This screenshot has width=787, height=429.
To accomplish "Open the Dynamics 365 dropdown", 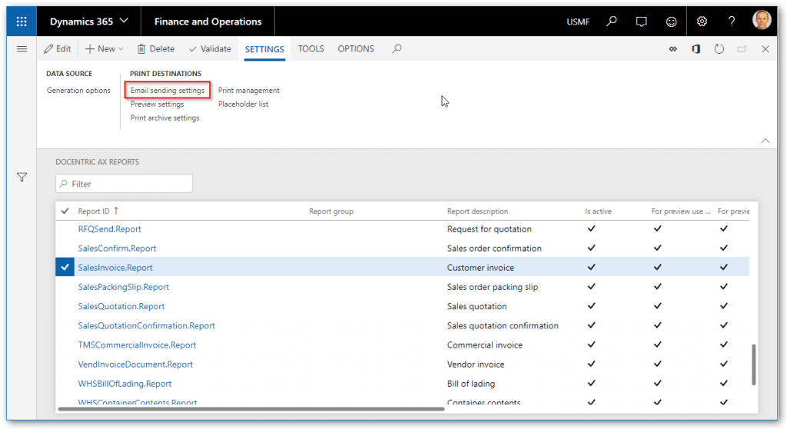I will (x=89, y=21).
